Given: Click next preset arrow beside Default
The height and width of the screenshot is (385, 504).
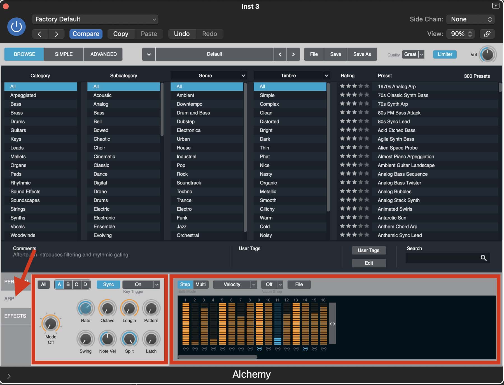Looking at the screenshot, I should pos(293,54).
